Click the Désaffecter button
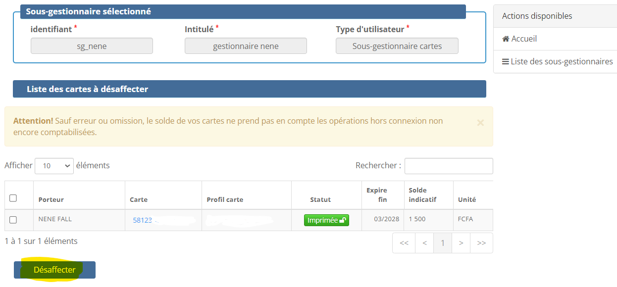Screen dimensions: 617x287 [x=54, y=270]
